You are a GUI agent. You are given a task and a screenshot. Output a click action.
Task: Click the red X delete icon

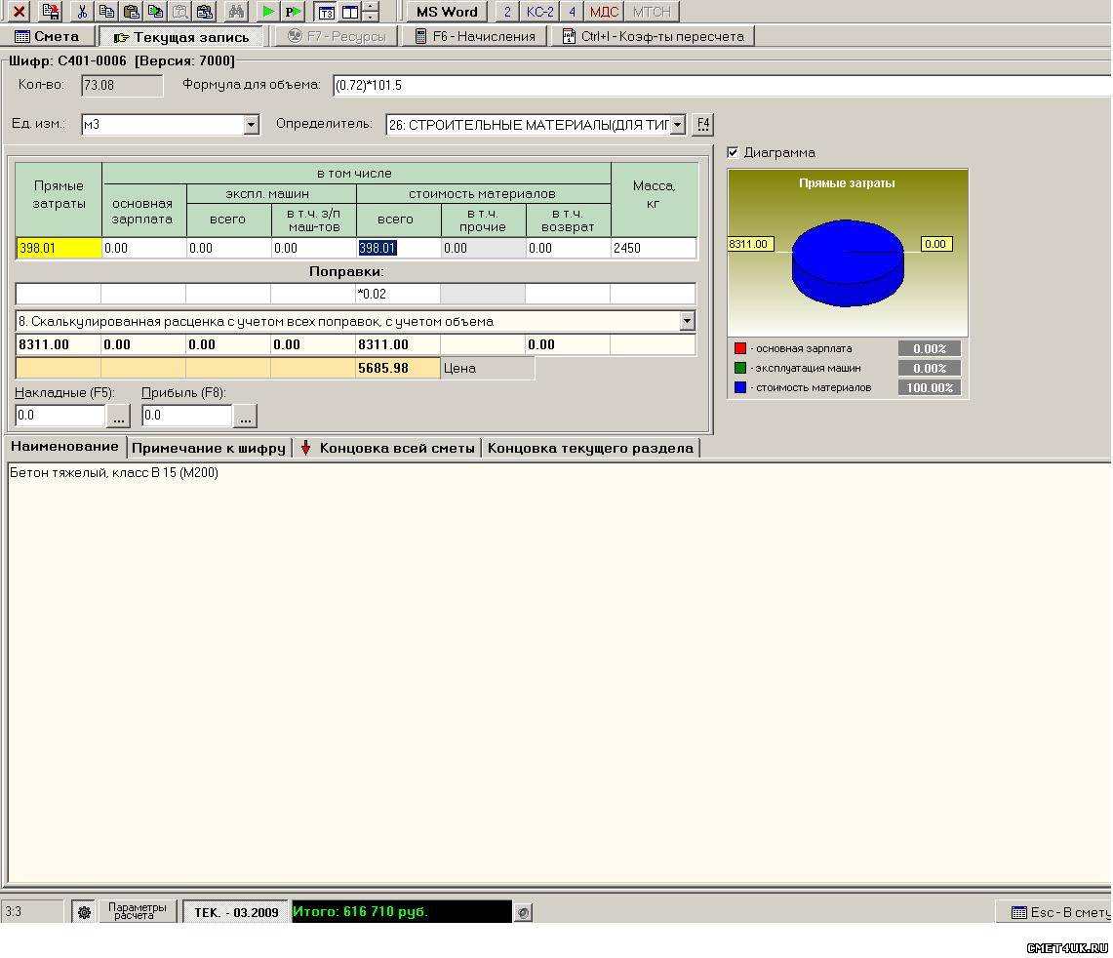[x=19, y=12]
